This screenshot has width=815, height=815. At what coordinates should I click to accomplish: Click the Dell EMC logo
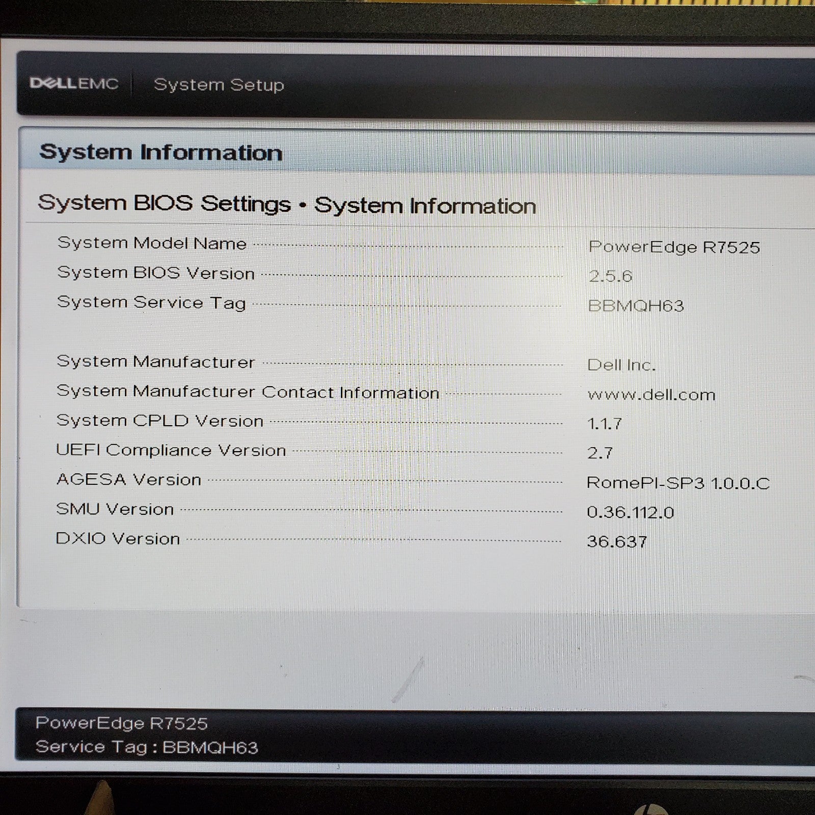point(74,83)
